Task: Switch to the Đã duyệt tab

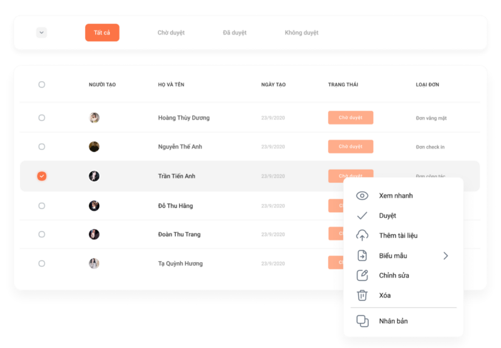Action: (234, 33)
